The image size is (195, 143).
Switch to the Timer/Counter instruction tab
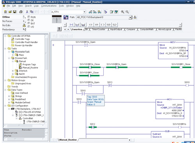point(99,30)
